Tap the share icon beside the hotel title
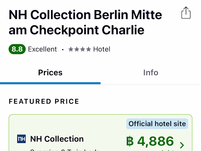This screenshot has height=151, width=201. [186, 13]
